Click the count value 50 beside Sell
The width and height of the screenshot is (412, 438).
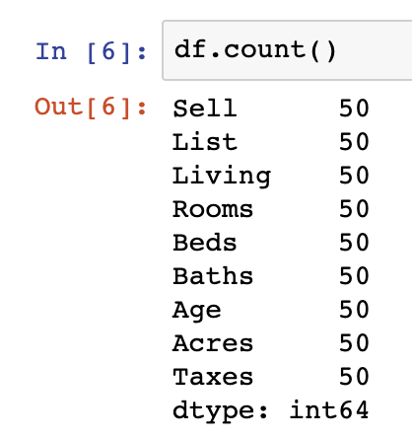(x=354, y=109)
